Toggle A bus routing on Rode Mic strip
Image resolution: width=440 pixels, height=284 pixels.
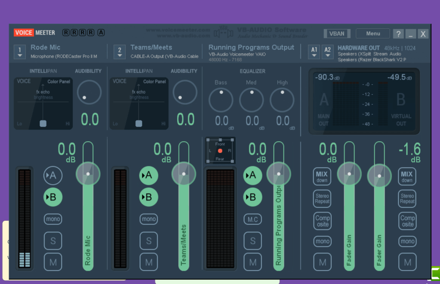coord(53,176)
